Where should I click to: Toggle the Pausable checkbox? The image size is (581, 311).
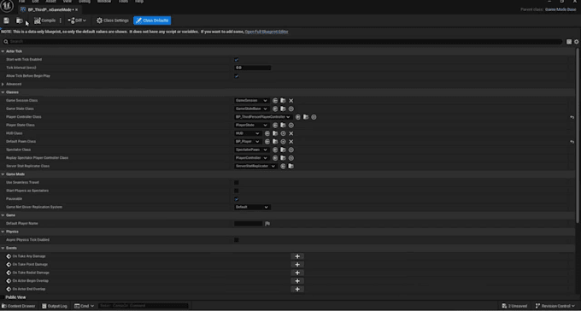[x=237, y=199]
